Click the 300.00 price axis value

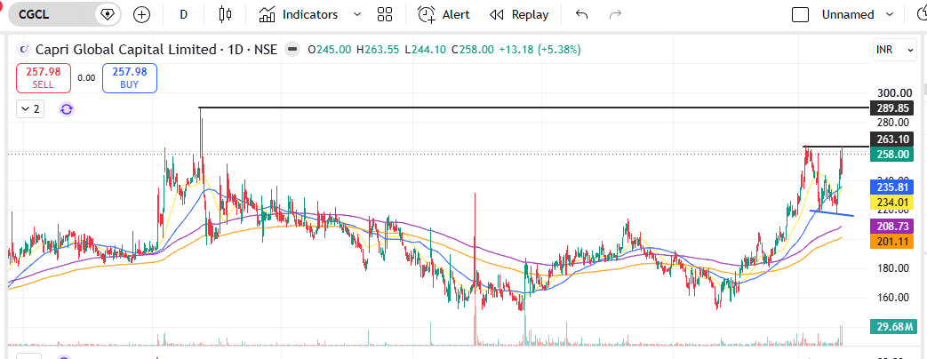coord(892,92)
